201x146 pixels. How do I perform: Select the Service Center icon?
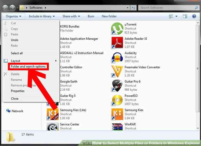(x=52, y=127)
